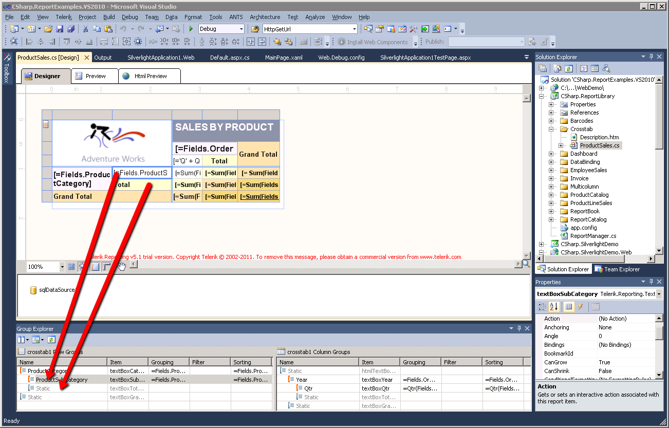Screen dimensions: 669x428
Task: Click the sqlDataSource component icon
Action: pyautogui.click(x=33, y=290)
